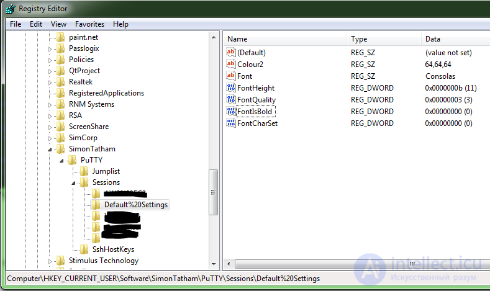Image resolution: width=490 pixels, height=291 pixels.
Task: Select the FontIsBold value name
Action: click(255, 112)
